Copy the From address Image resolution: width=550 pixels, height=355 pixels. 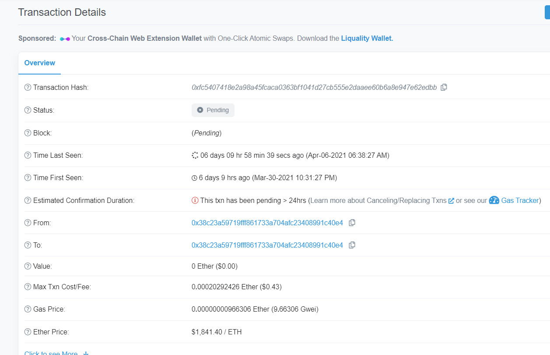[352, 223]
